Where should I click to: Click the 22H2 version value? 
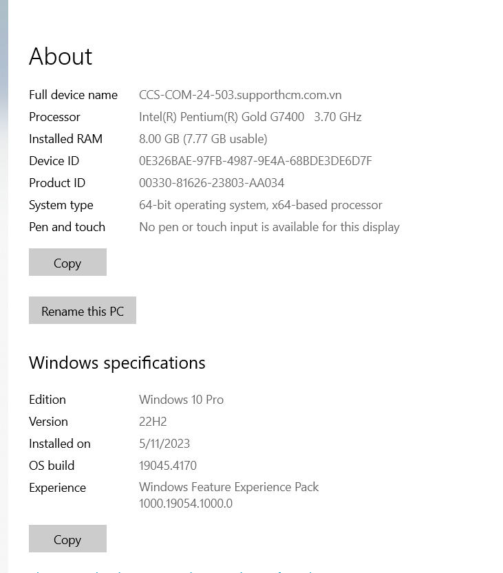point(153,422)
